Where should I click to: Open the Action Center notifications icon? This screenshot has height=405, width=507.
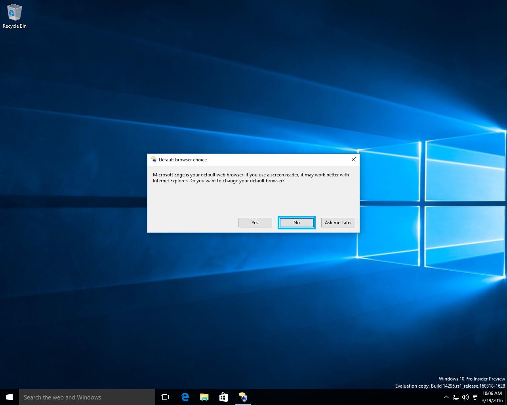click(x=475, y=397)
